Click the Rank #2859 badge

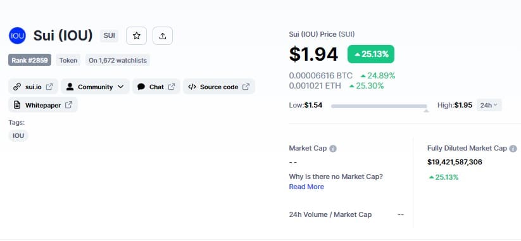tap(30, 60)
